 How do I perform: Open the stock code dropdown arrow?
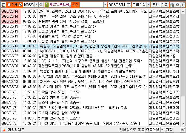click(x=36, y=5)
